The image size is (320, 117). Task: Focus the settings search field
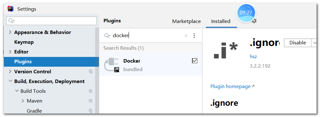click(x=51, y=21)
